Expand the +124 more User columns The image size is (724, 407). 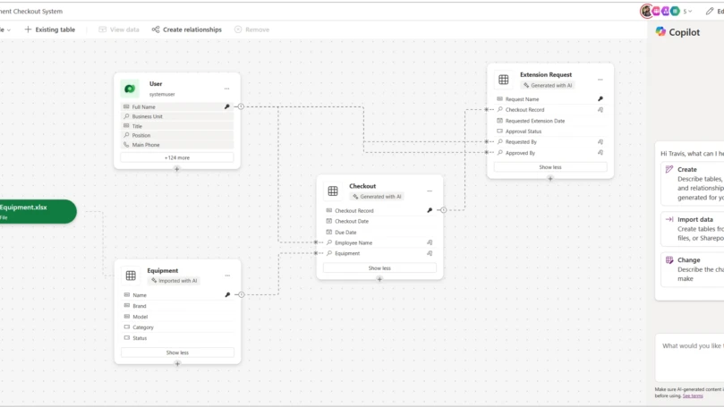(x=177, y=157)
